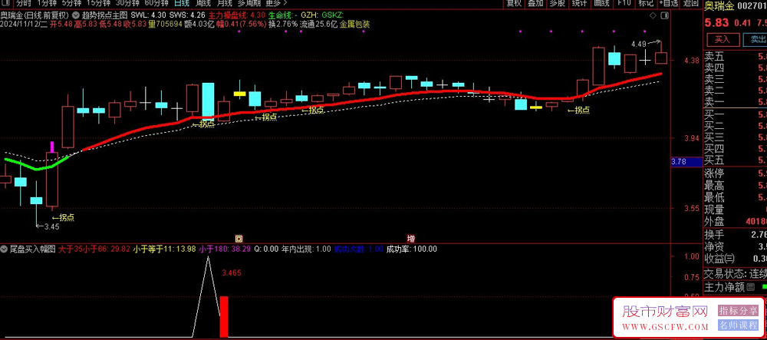Click the 卖一 order book row

[x=736, y=102]
